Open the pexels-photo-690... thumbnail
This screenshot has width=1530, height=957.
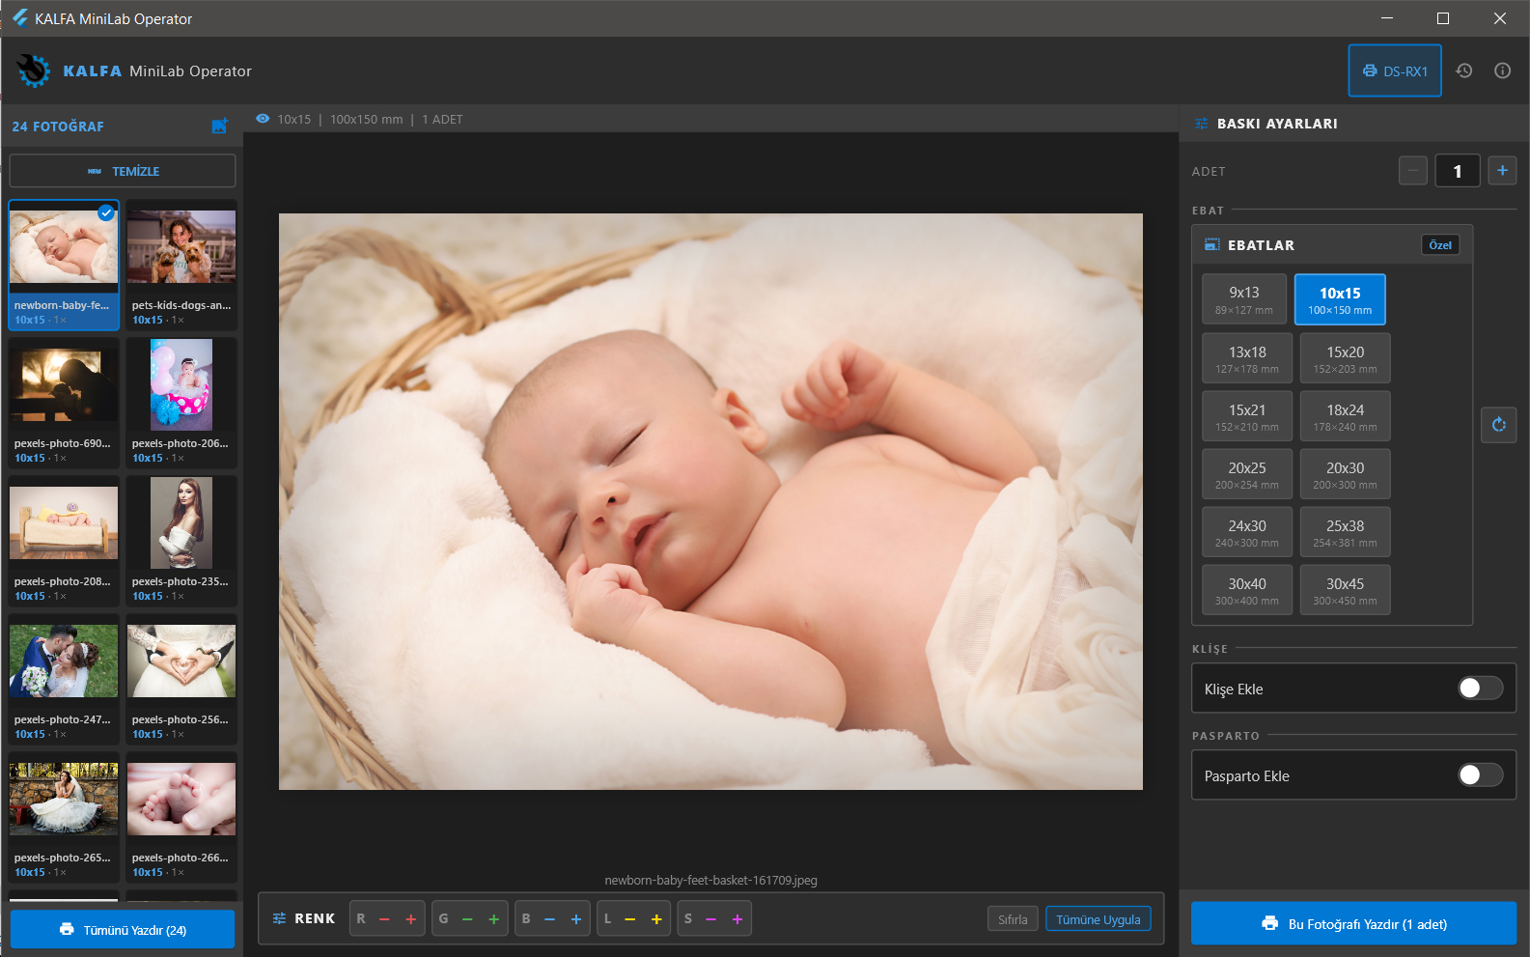click(64, 403)
